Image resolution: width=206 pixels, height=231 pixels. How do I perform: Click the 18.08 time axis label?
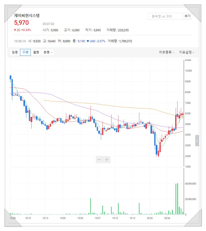point(12,218)
